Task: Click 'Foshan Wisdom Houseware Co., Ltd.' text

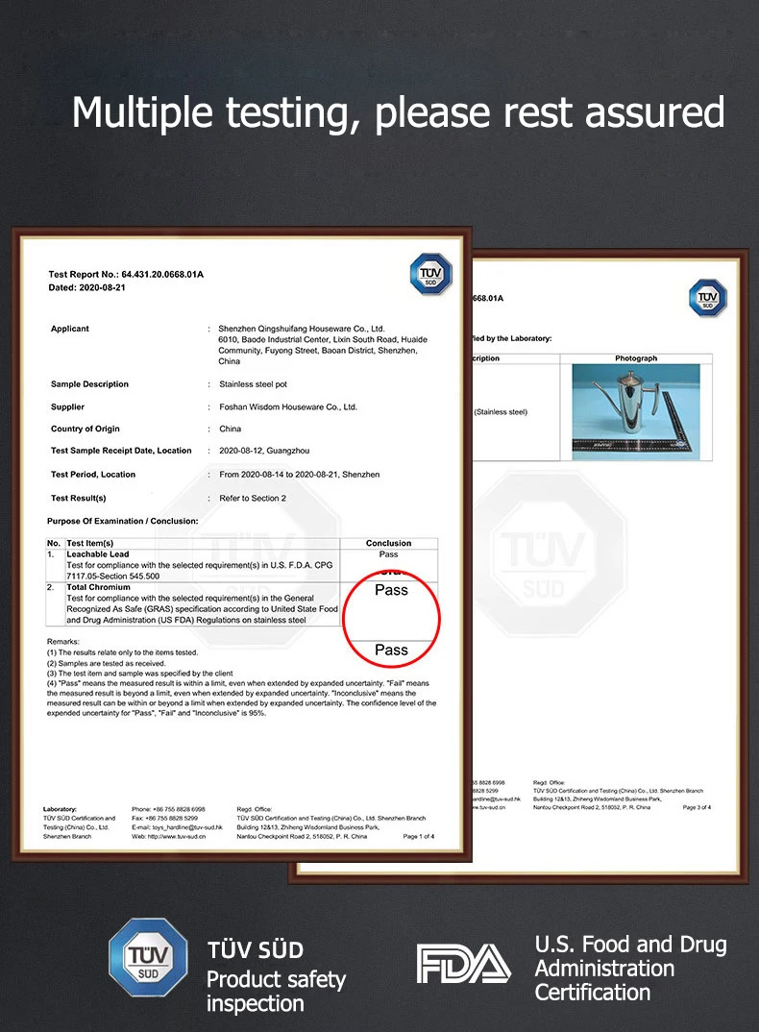Action: click(287, 407)
